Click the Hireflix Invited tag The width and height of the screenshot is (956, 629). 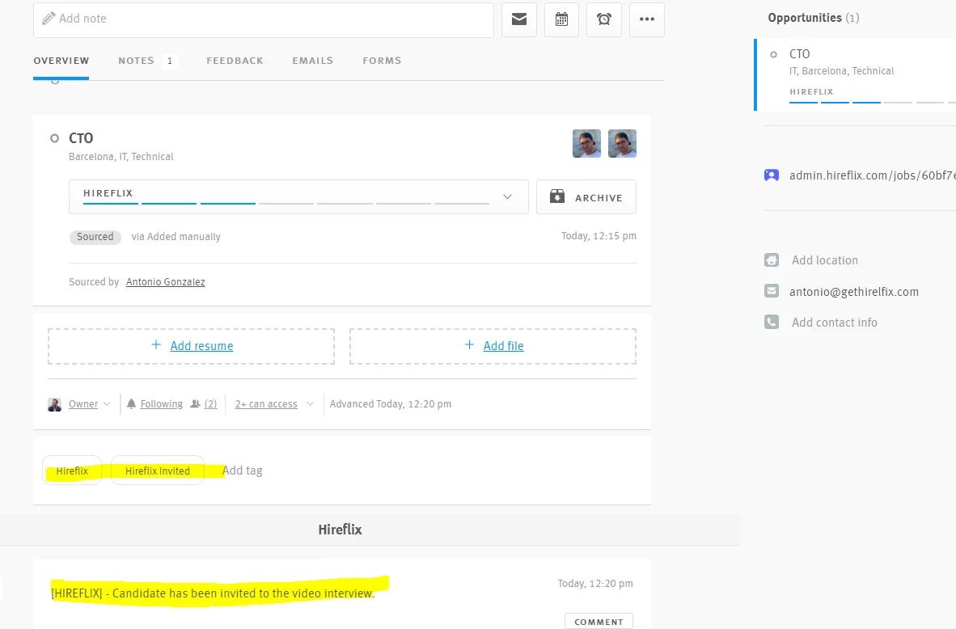(157, 471)
